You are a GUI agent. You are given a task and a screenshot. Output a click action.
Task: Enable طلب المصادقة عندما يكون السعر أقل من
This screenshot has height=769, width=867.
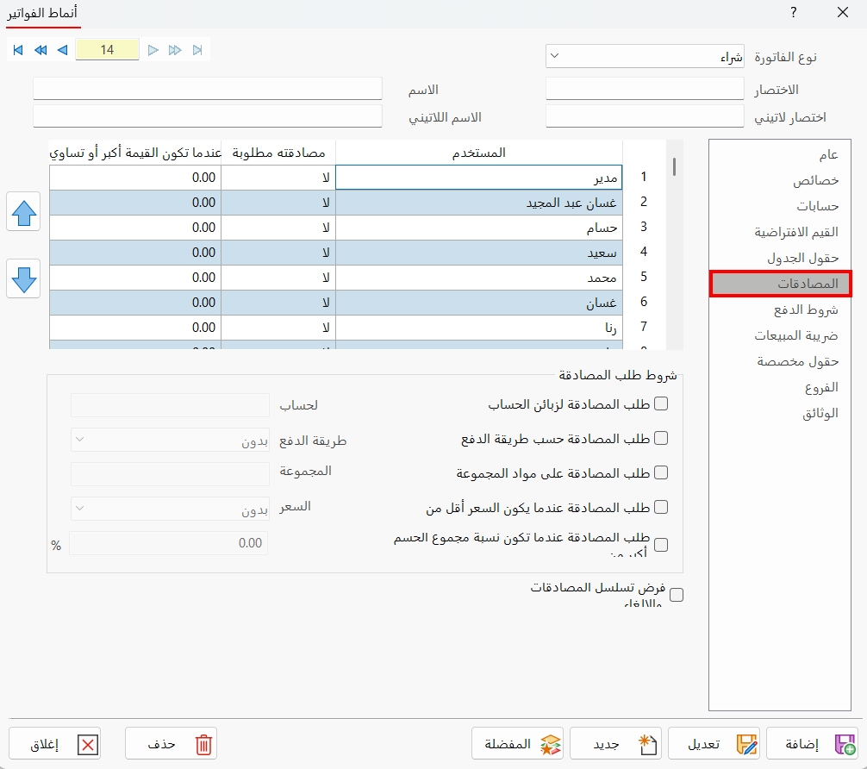point(661,507)
